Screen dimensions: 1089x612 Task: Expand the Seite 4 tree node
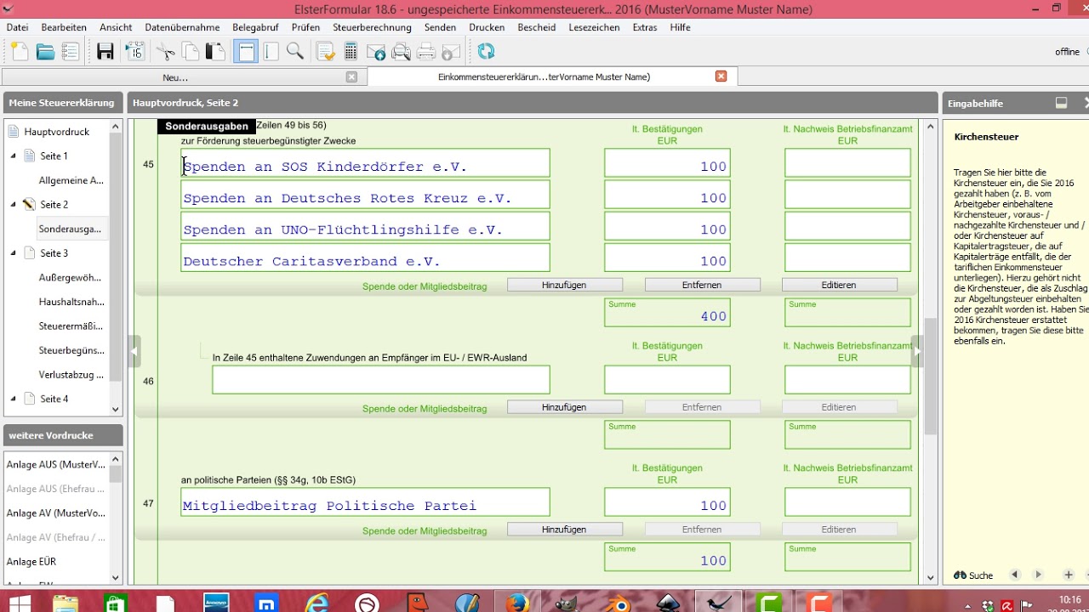(13, 399)
